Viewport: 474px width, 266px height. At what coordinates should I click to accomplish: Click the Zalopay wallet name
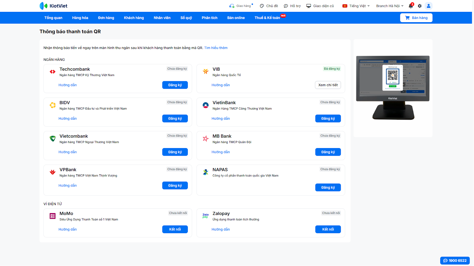pyautogui.click(x=221, y=213)
